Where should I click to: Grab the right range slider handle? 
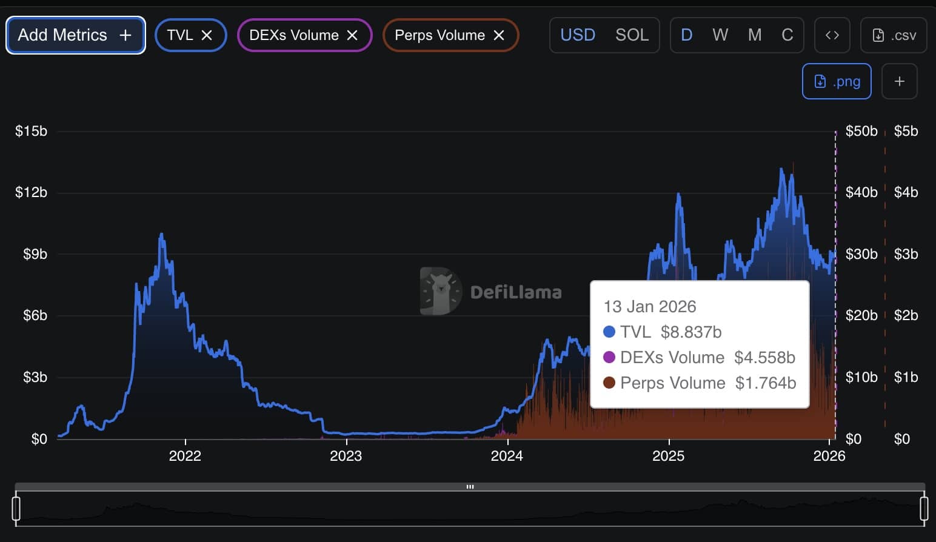924,508
